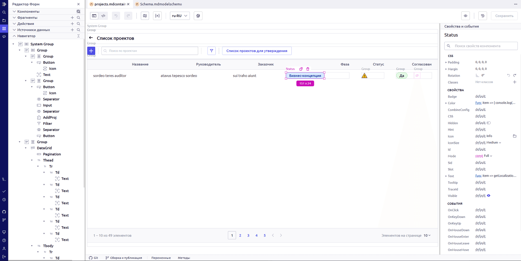This screenshot has height=261, width=521.
Task: Collapse the System Group tree node
Action: (x=13, y=44)
